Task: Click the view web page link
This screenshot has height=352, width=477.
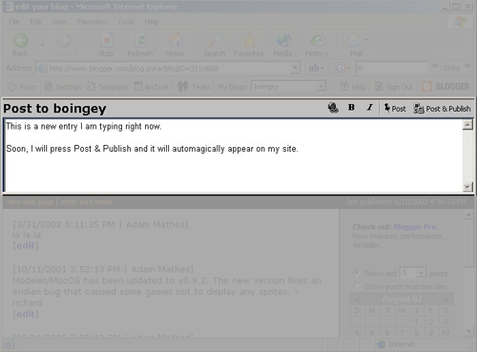Action: pyautogui.click(x=31, y=202)
